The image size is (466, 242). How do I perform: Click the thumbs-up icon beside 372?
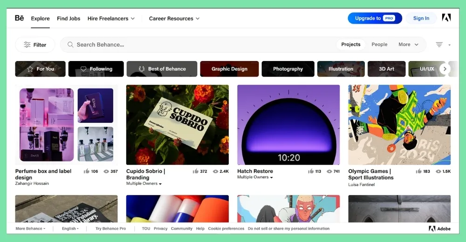tap(196, 171)
